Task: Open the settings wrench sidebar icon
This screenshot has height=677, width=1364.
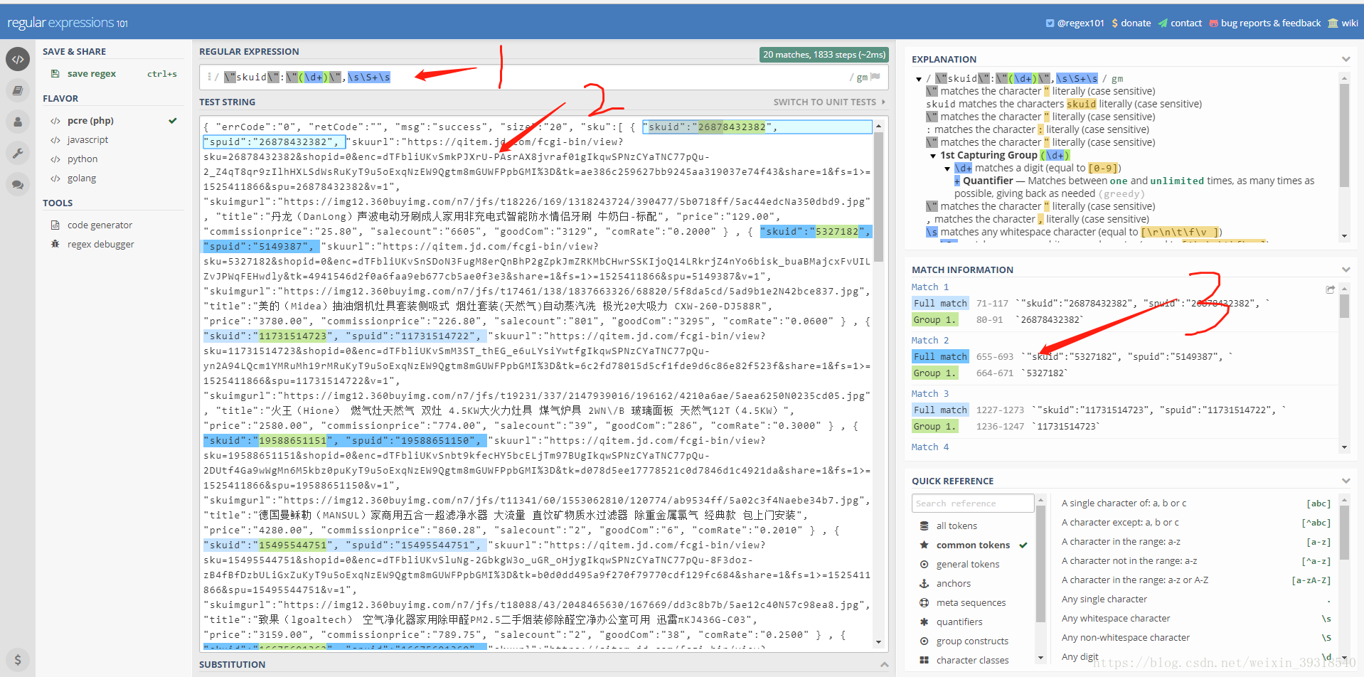Action: tap(18, 153)
